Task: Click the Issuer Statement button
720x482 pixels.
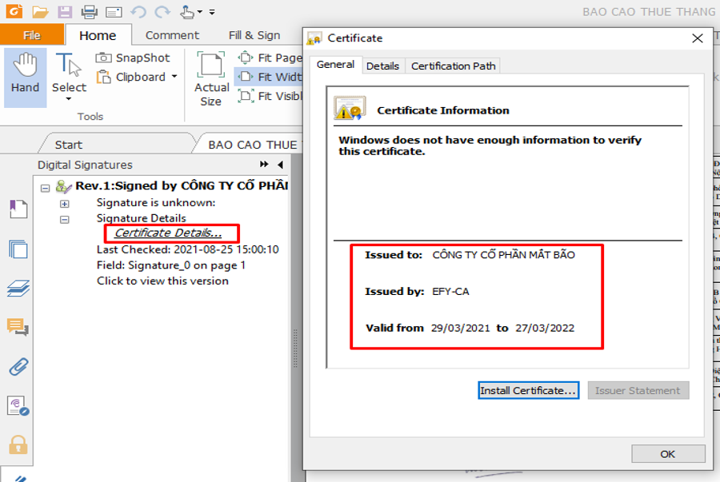Action: pos(638,390)
